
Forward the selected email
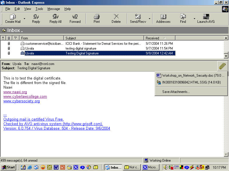pos(75,19)
